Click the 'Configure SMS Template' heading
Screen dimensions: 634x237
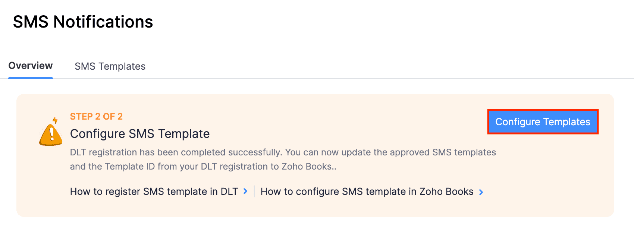[140, 133]
